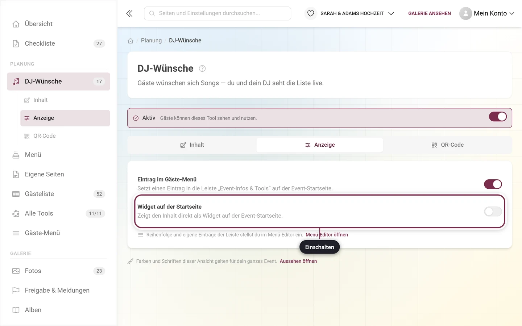The width and height of the screenshot is (522, 326).
Task: Open the Sarah & Adams Hochzeit event dropdown
Action: tap(349, 13)
